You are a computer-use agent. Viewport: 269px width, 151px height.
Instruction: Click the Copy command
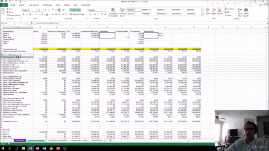pyautogui.click(x=10, y=12)
